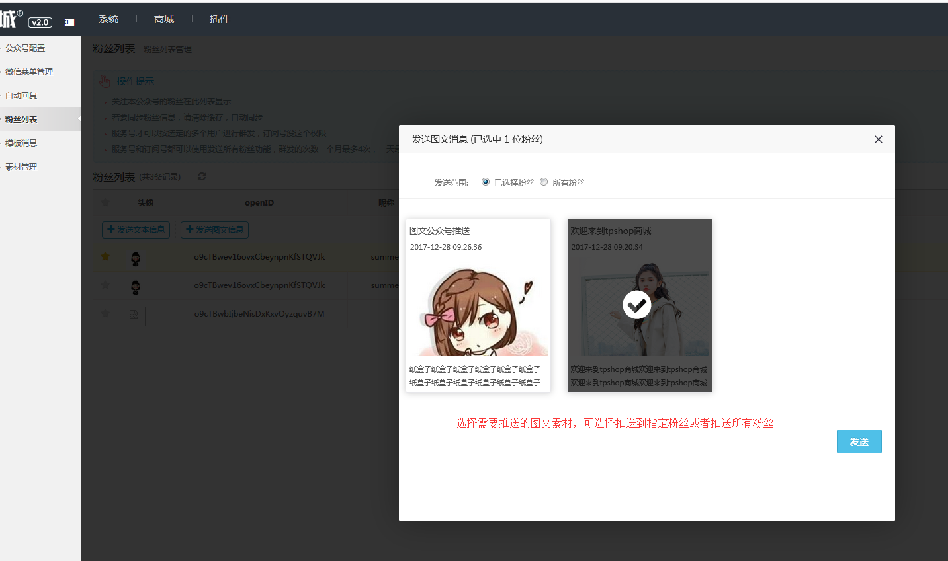Close the 发送图文消息 dialog

879,139
